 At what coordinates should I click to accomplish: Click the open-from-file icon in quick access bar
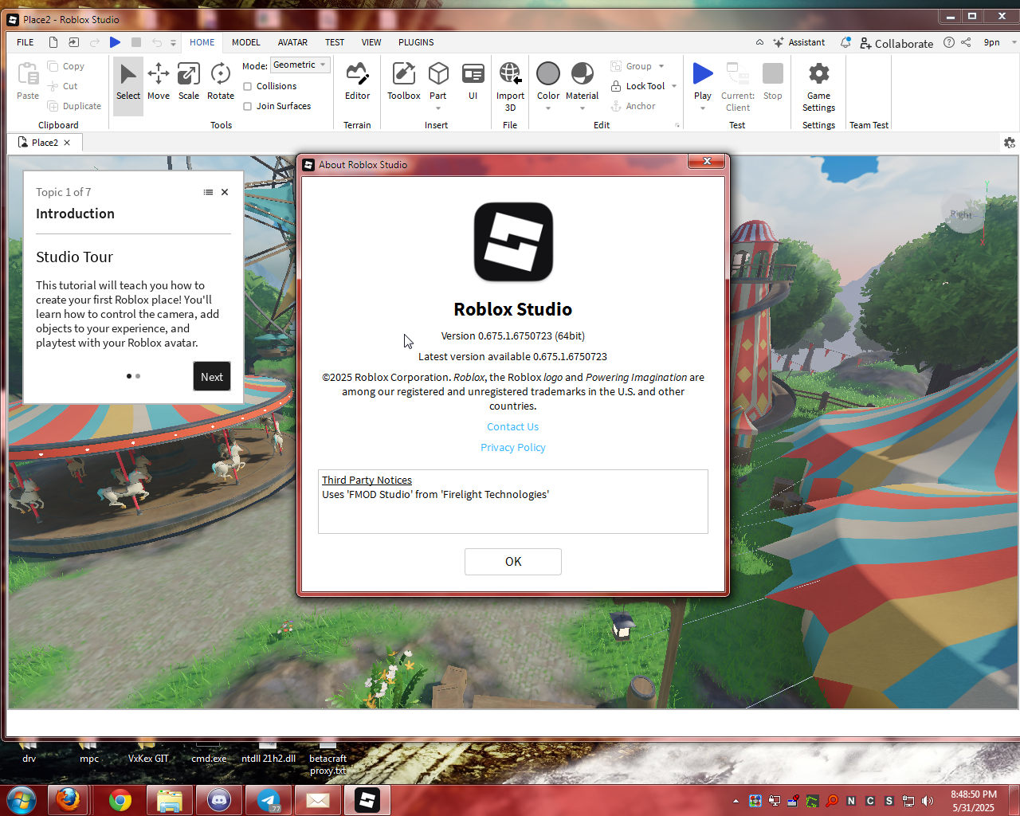(x=74, y=42)
